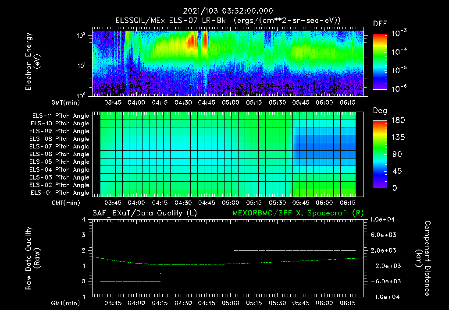Select the ELS-04 Pitch Angle row label

pyautogui.click(x=60, y=169)
